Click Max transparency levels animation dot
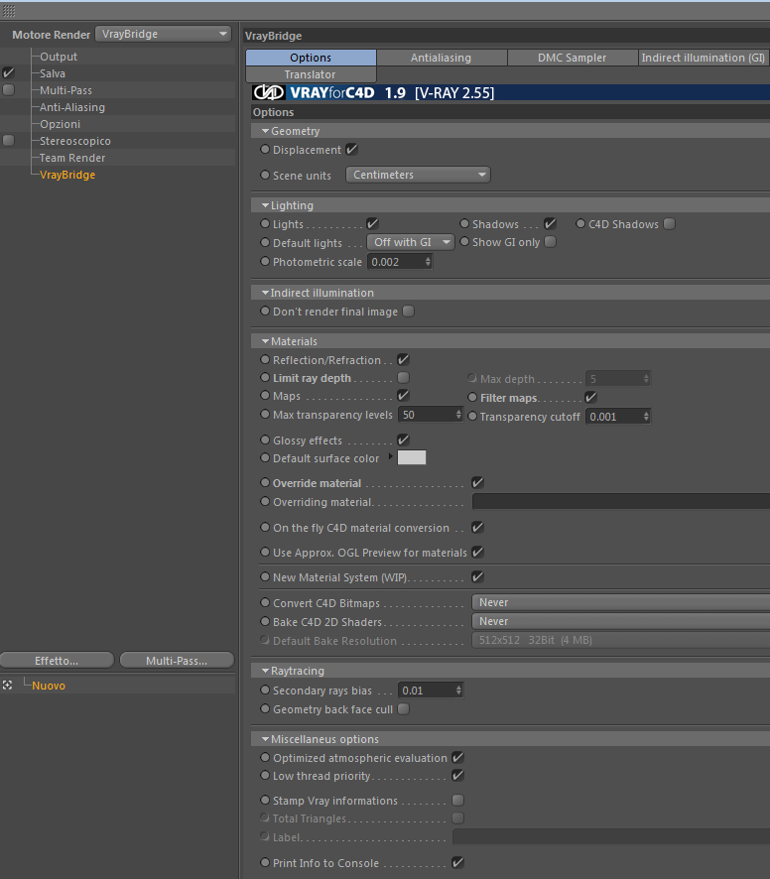Screen dimensions: 770x879 [265, 415]
